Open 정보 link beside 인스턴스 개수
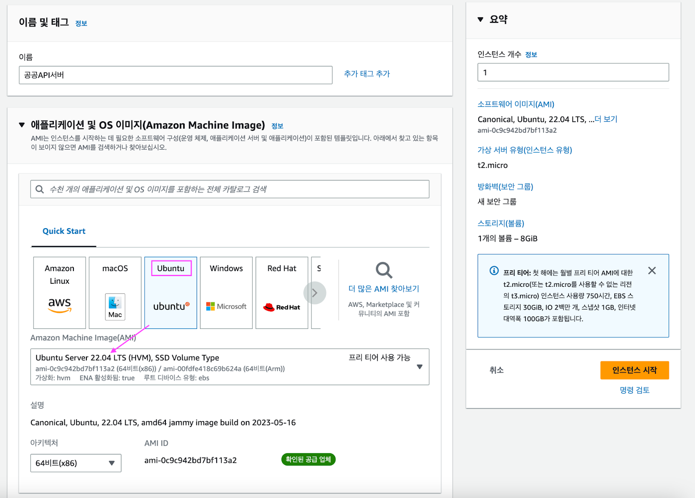695x498 pixels. [x=531, y=55]
